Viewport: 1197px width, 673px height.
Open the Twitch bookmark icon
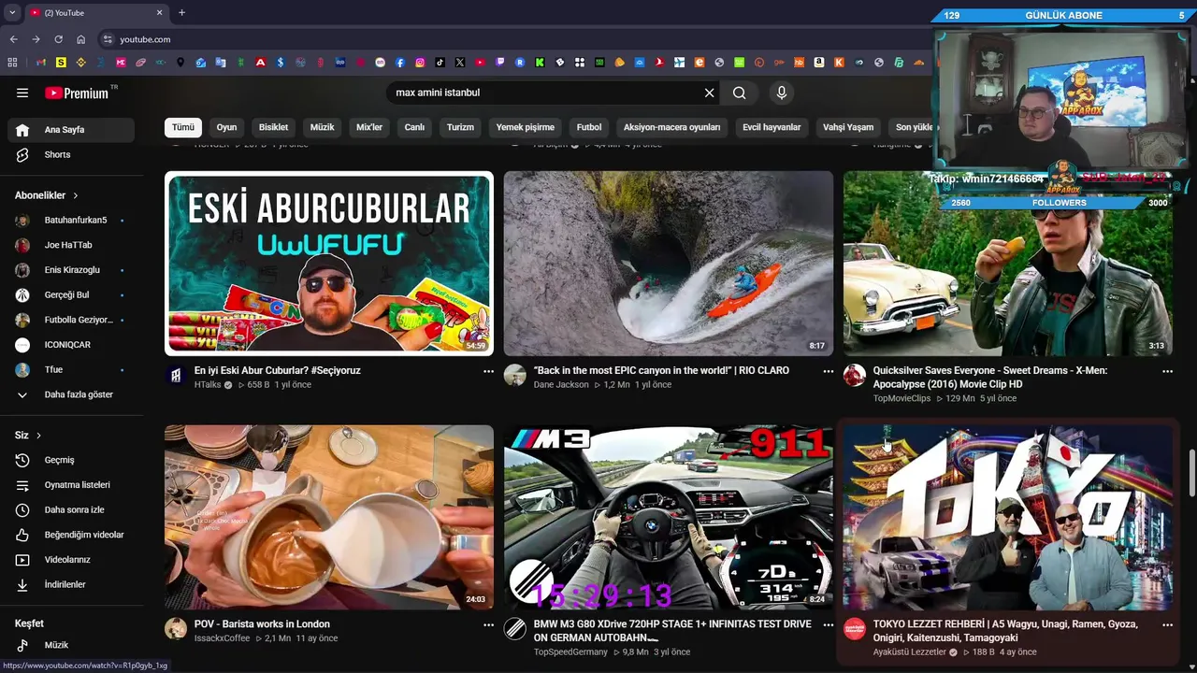499,63
